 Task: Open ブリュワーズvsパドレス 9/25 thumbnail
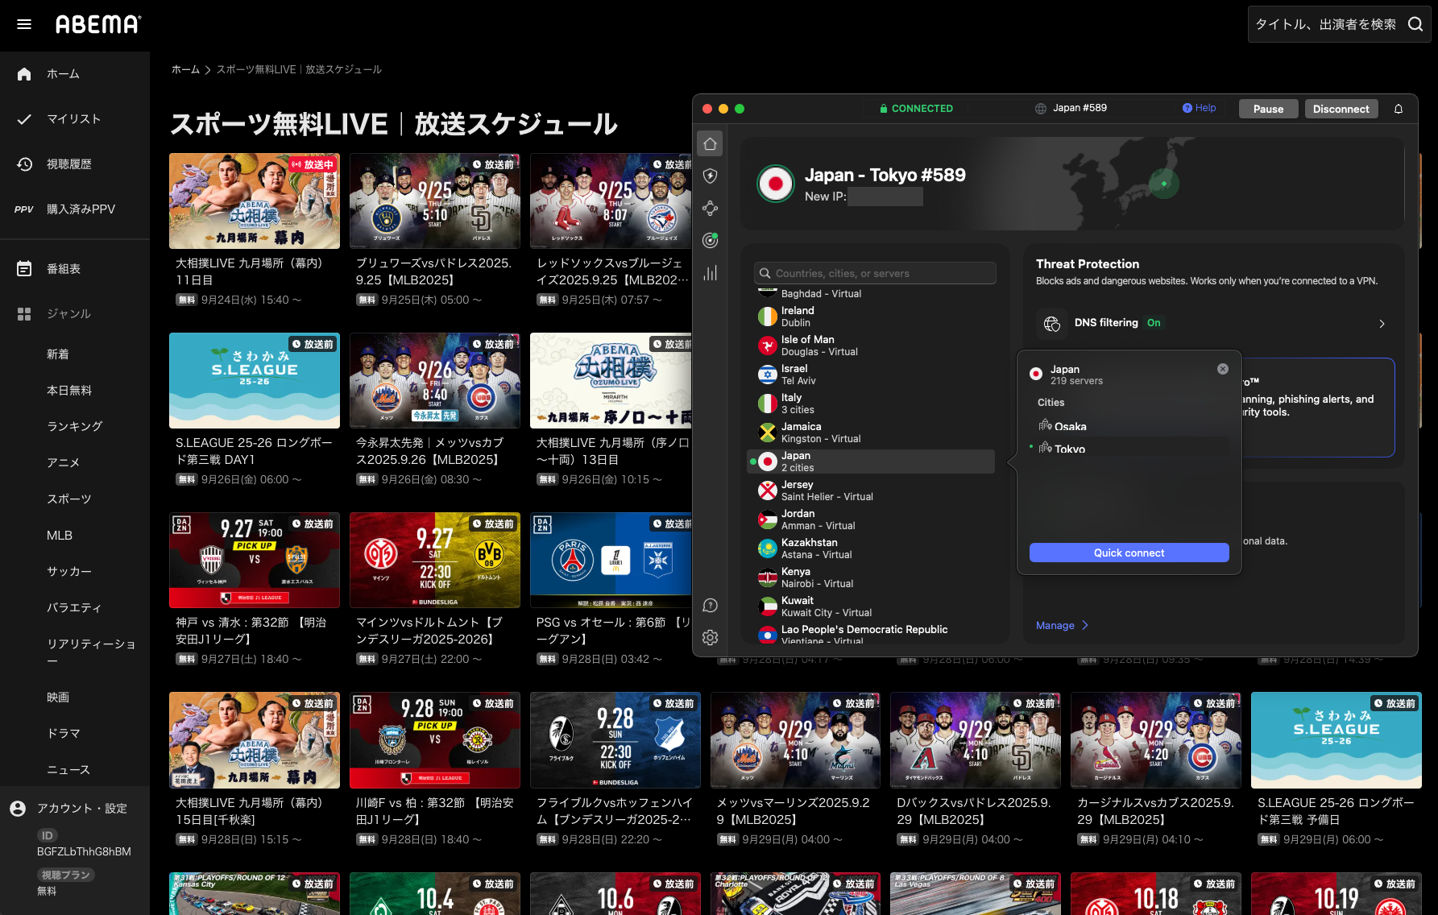coord(435,201)
